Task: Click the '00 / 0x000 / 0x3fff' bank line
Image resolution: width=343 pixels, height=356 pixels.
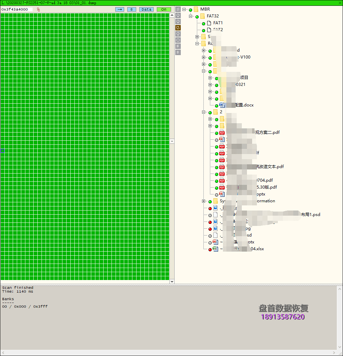Action: point(25,306)
